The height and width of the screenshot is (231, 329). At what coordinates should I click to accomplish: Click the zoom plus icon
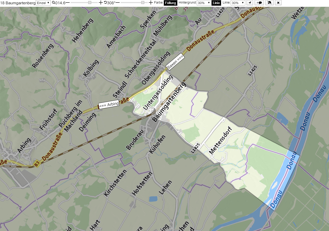[x=101, y=3]
